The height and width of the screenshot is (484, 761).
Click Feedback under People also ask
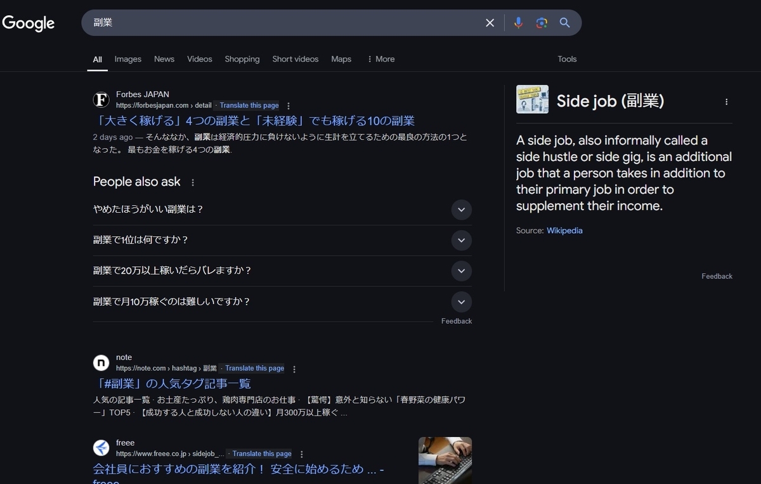(457, 321)
